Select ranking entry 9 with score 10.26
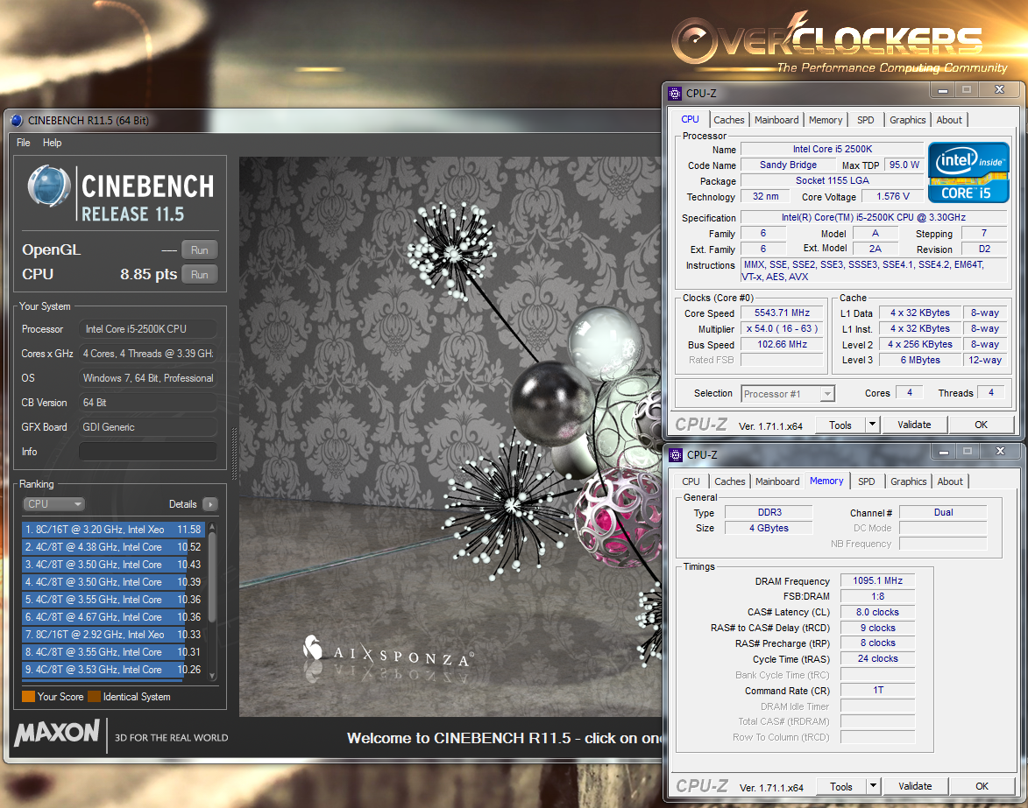 pyautogui.click(x=113, y=670)
